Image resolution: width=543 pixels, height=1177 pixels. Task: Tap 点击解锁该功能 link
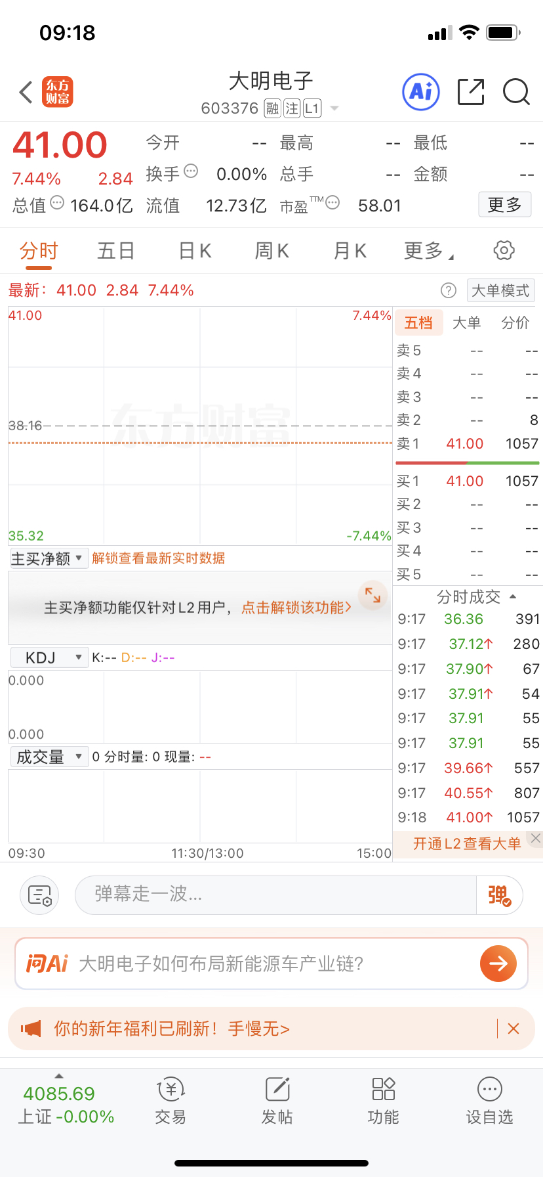(296, 608)
